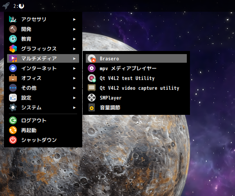
Task: Click the gear icon for システム
Action: 13,107
